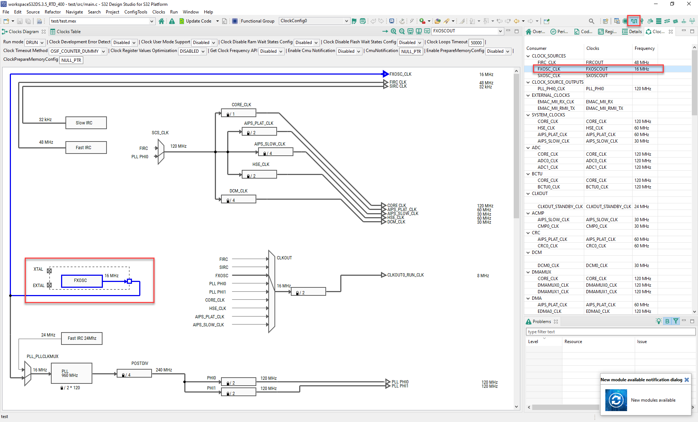Image resolution: width=698 pixels, height=422 pixels.
Task: Click the green arrow next to zoom icons
Action: tap(385, 31)
